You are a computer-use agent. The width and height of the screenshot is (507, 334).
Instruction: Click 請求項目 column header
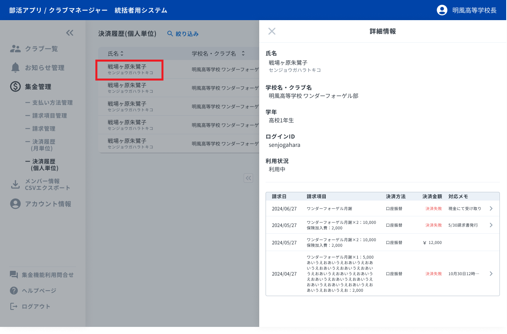pos(317,196)
